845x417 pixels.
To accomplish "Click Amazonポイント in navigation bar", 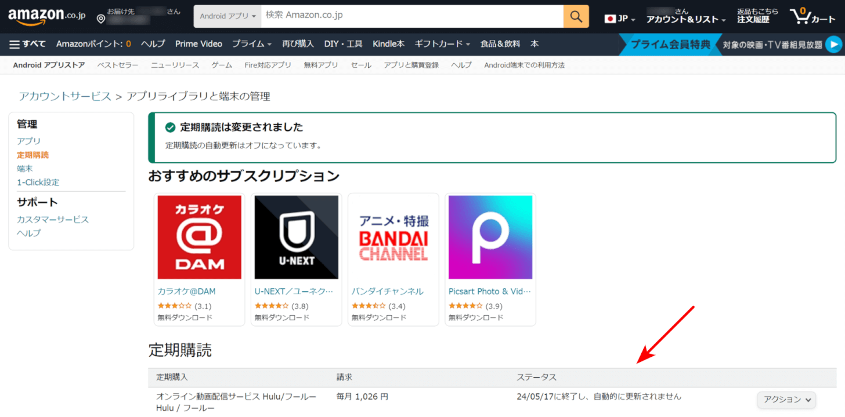I will click(x=93, y=44).
